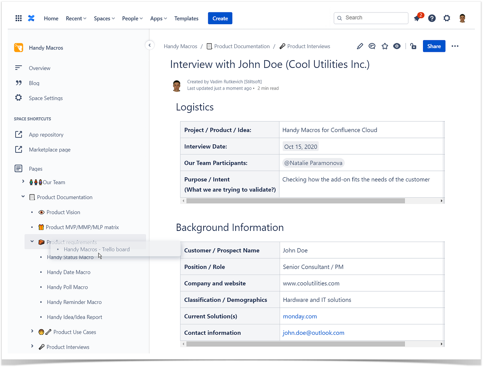Click the Handy Macros space logo

pos(19,47)
